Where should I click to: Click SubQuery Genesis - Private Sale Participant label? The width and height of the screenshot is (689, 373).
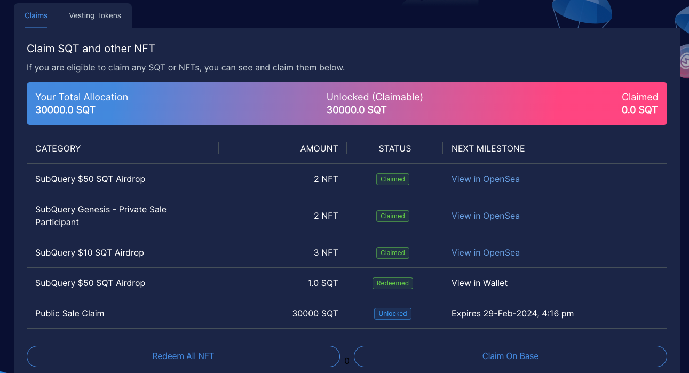[x=101, y=216]
